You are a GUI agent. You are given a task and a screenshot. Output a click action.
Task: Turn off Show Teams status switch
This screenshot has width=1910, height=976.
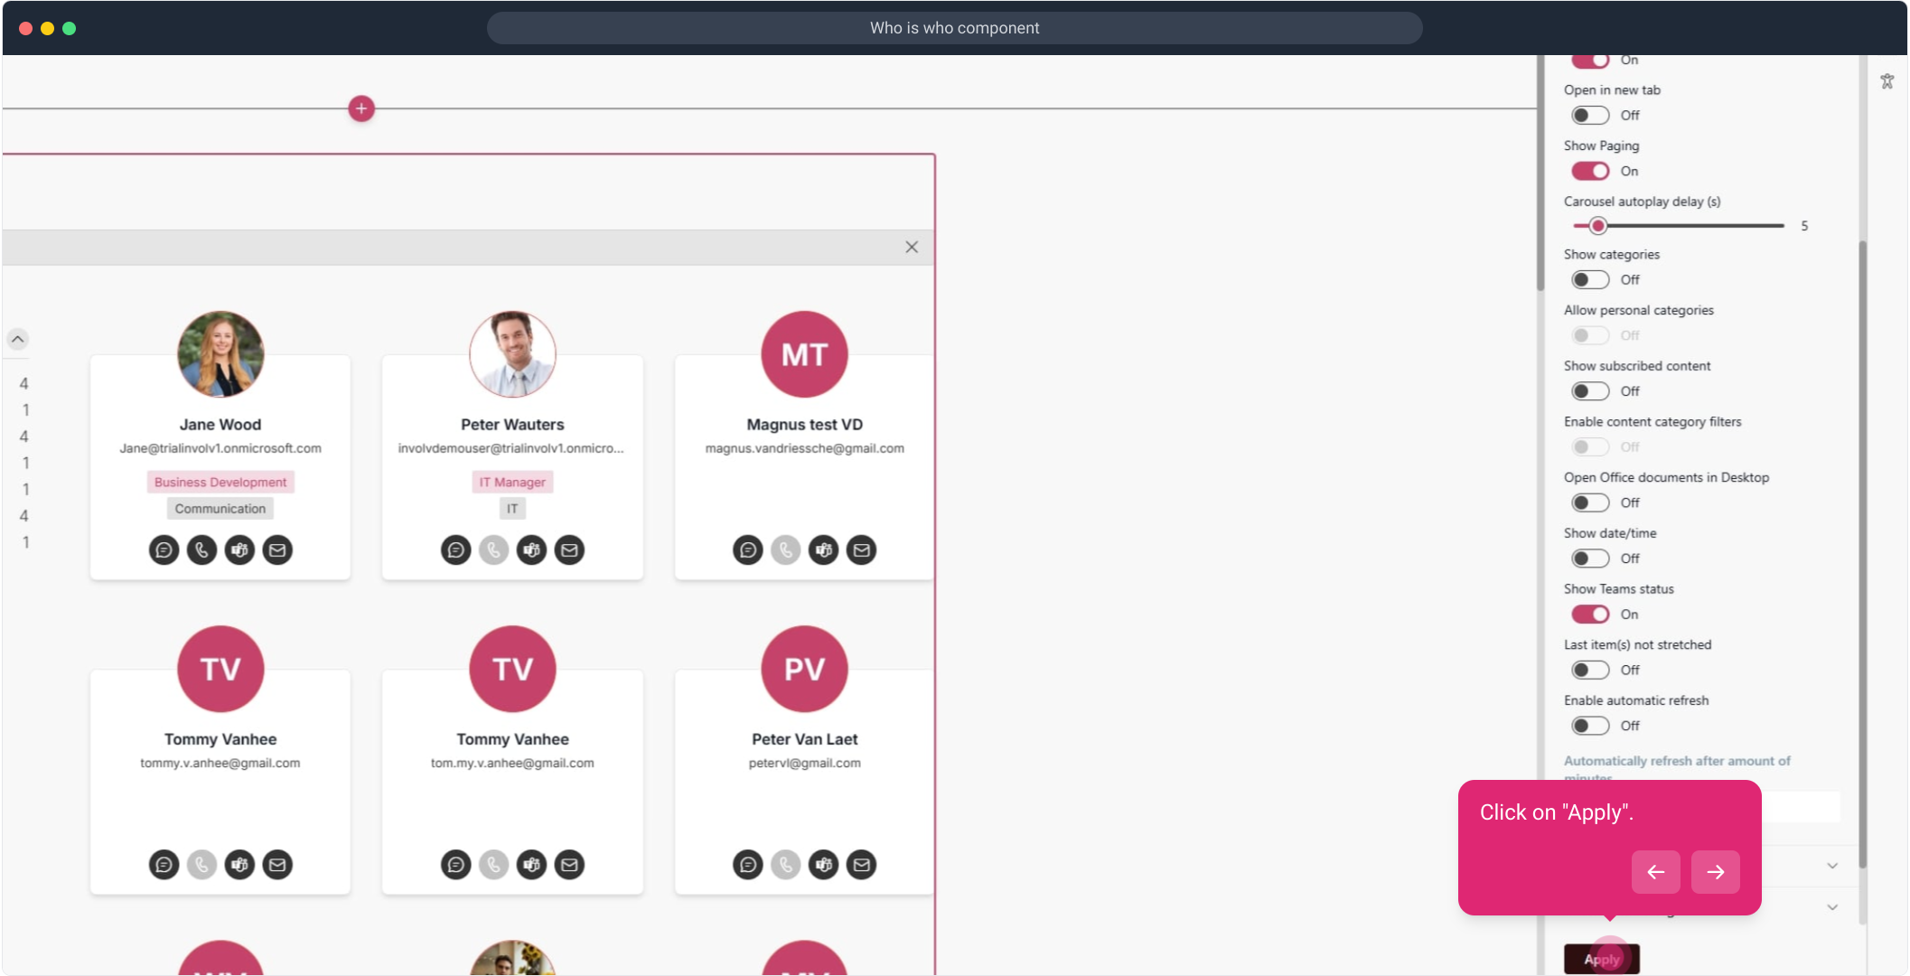click(1590, 615)
